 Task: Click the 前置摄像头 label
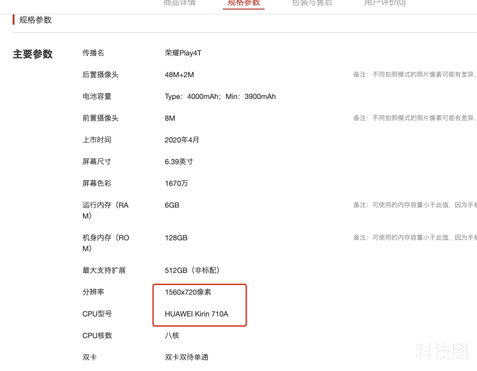(100, 118)
